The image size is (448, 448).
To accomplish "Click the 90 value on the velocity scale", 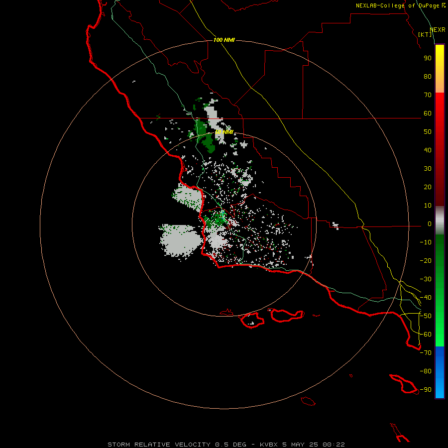I will (x=428, y=58).
